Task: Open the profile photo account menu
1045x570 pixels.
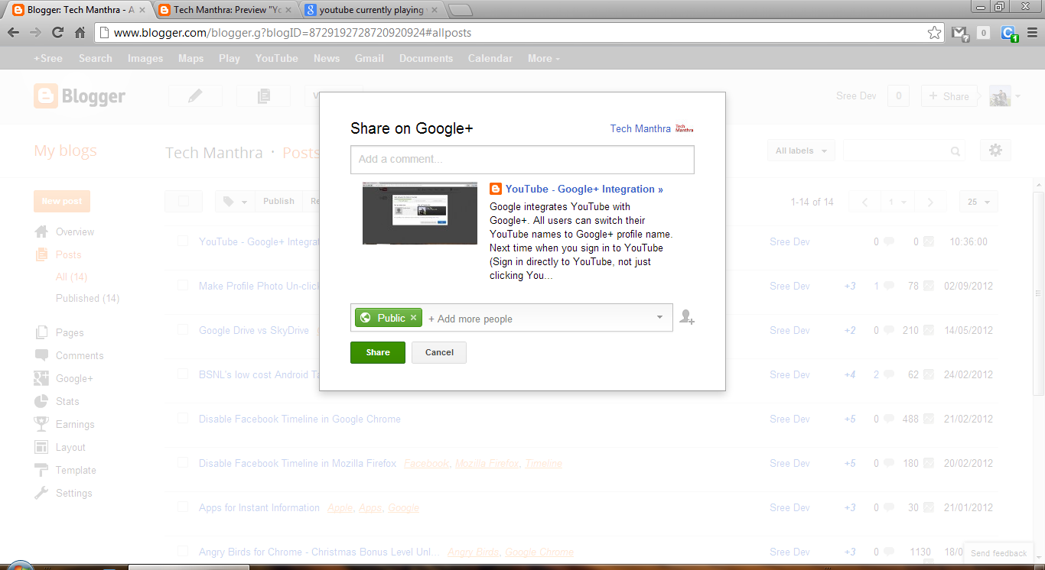Action: 1005,96
